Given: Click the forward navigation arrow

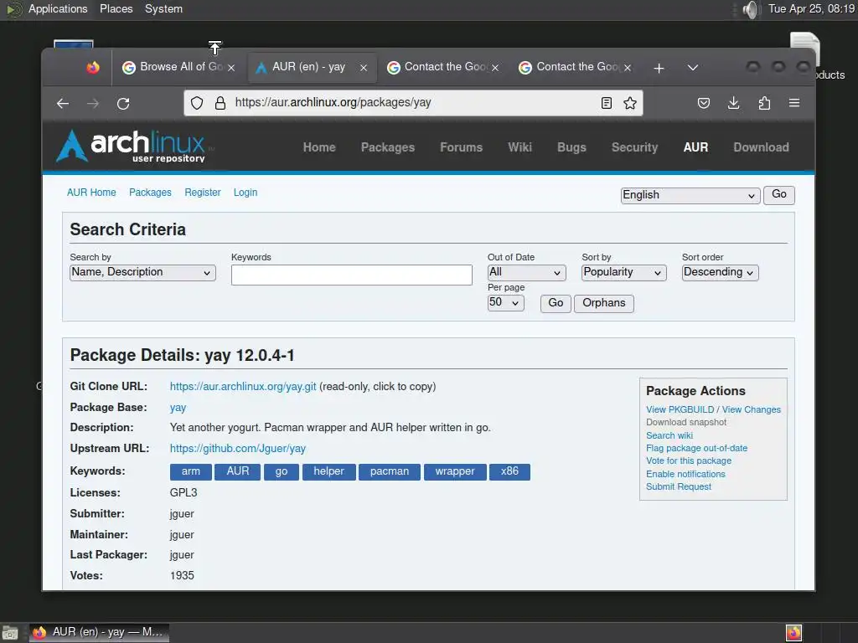Looking at the screenshot, I should [x=93, y=103].
